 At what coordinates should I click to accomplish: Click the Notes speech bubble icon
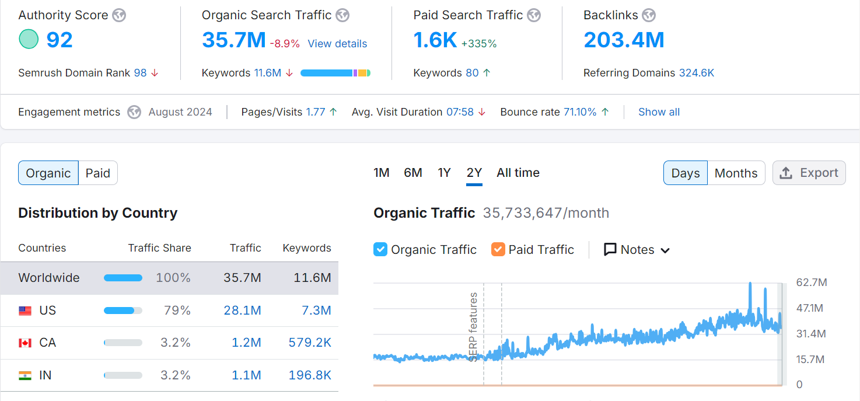610,250
